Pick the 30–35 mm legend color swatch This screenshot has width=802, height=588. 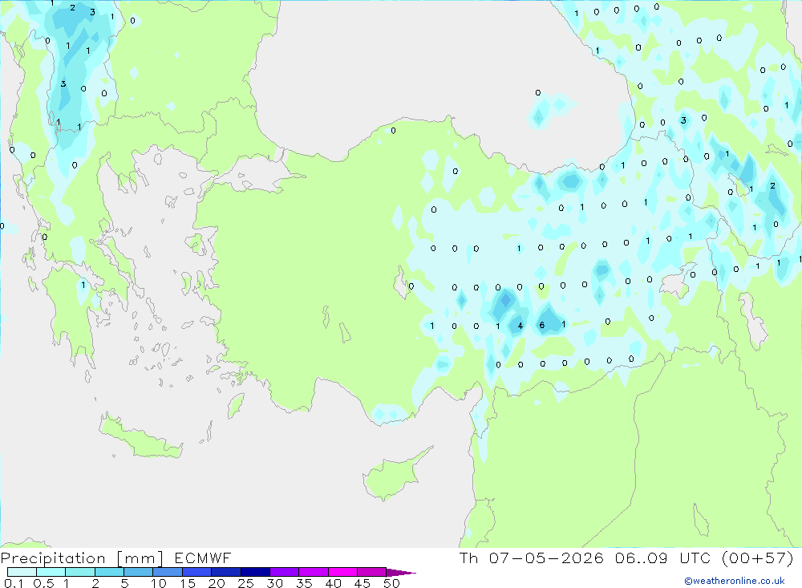284,572
